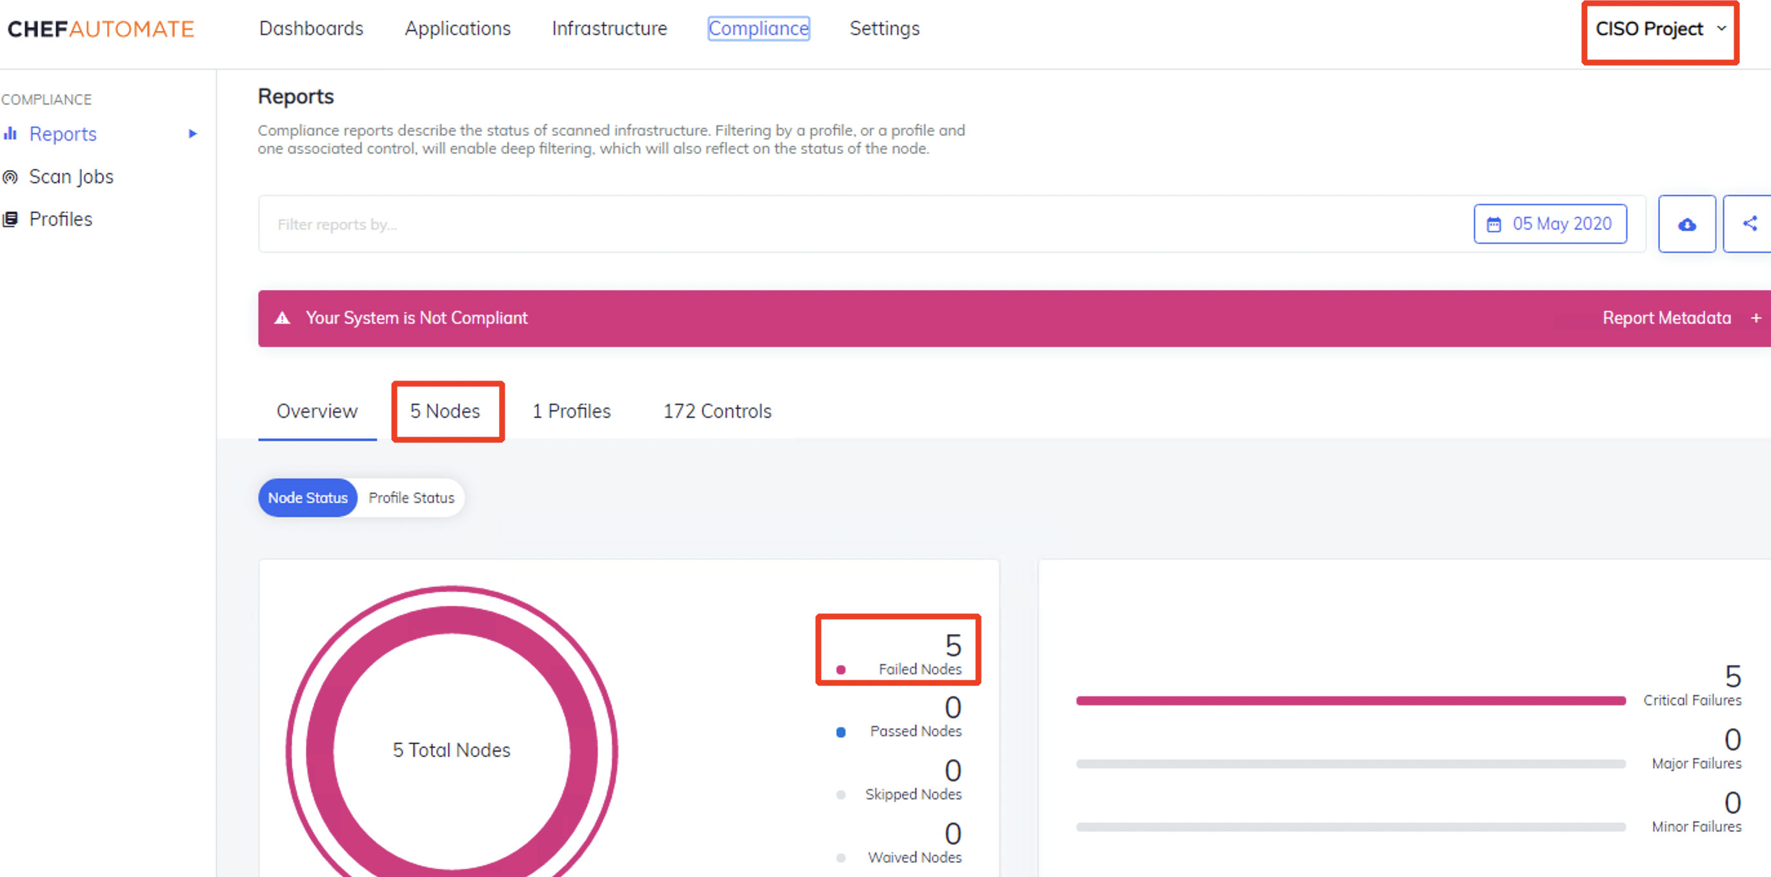Click the download report cloud icon
Viewport: 1771px width, 877px height.
coord(1686,224)
